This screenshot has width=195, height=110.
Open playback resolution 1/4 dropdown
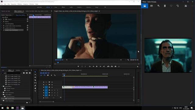(x=123, y=60)
